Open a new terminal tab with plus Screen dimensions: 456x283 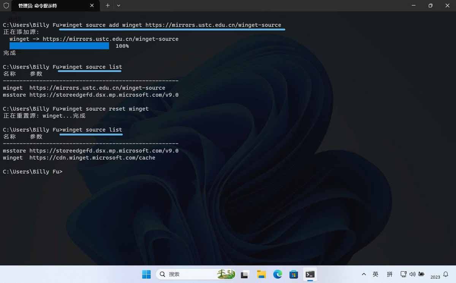[108, 6]
